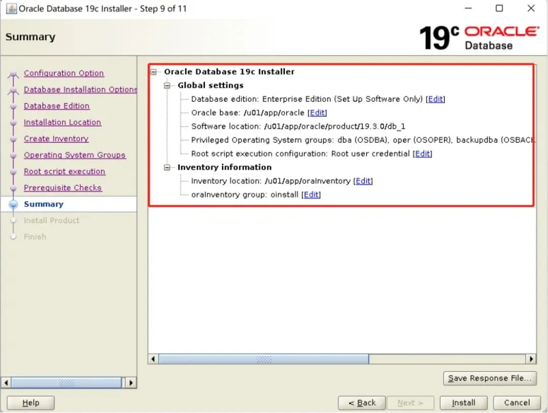Collapse the Oracle Database 19c Installer node
This screenshot has width=548, height=413.
(153, 72)
